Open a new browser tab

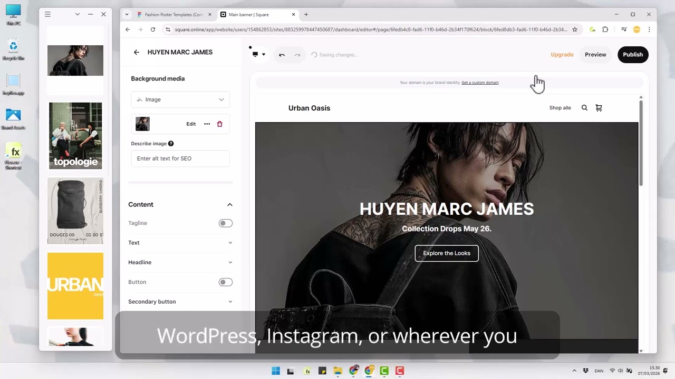306,14
